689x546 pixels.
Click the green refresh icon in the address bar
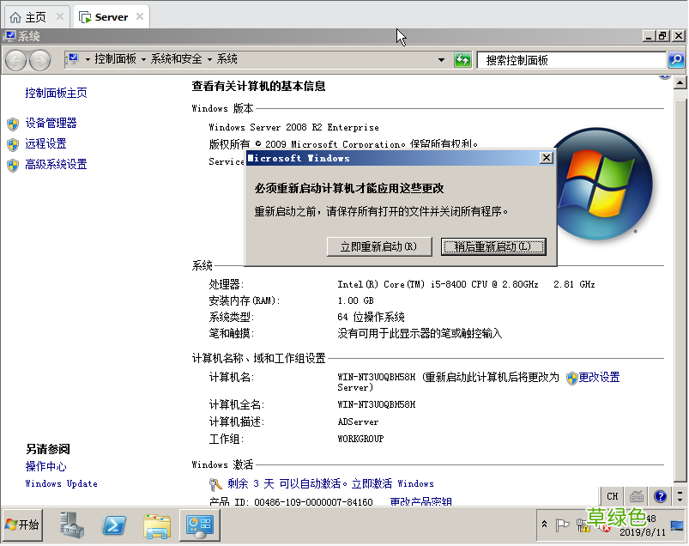pos(462,59)
